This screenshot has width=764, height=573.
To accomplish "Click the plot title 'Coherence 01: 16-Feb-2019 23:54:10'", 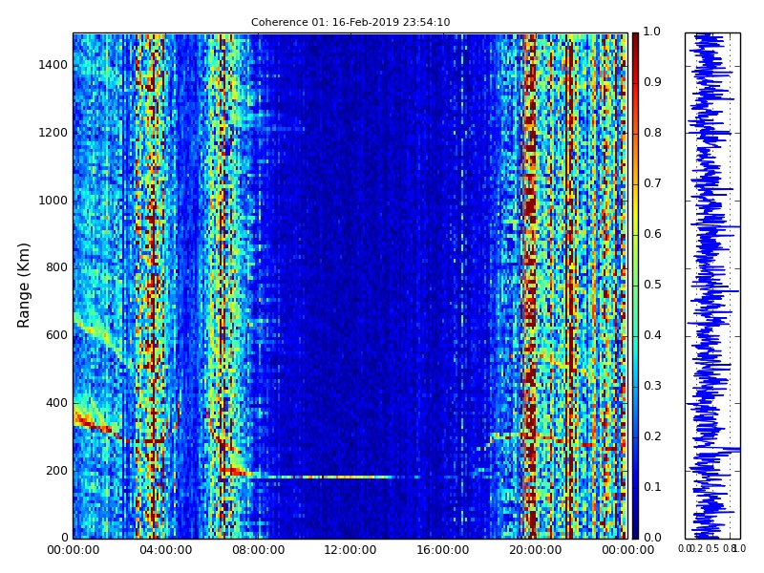I will [350, 22].
